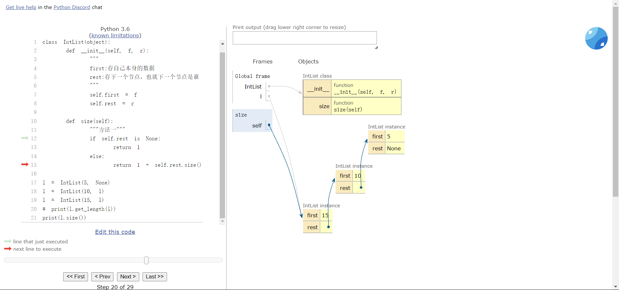Click the Objects column heading

pyautogui.click(x=308, y=61)
